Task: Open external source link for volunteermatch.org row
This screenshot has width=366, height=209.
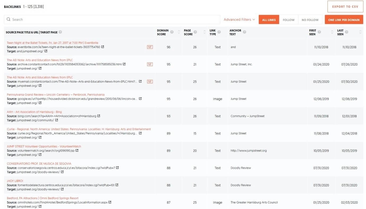Action: point(77,150)
